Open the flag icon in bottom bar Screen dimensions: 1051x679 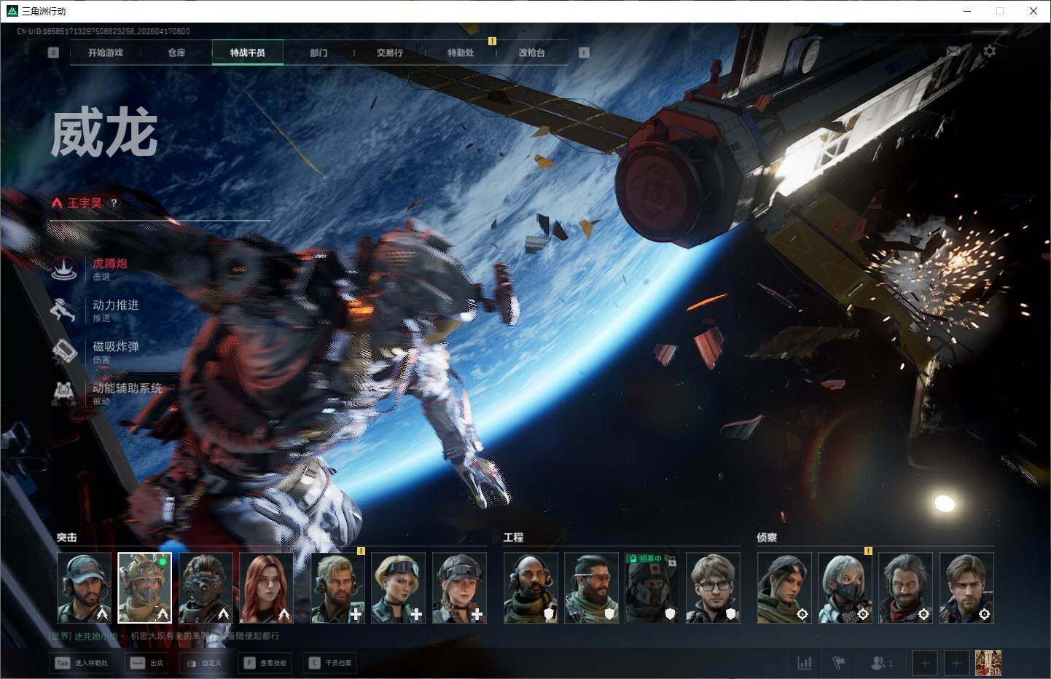click(x=839, y=663)
